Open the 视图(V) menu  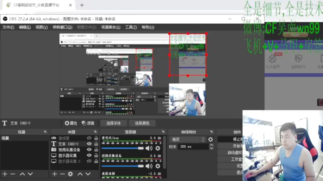click(x=42, y=27)
